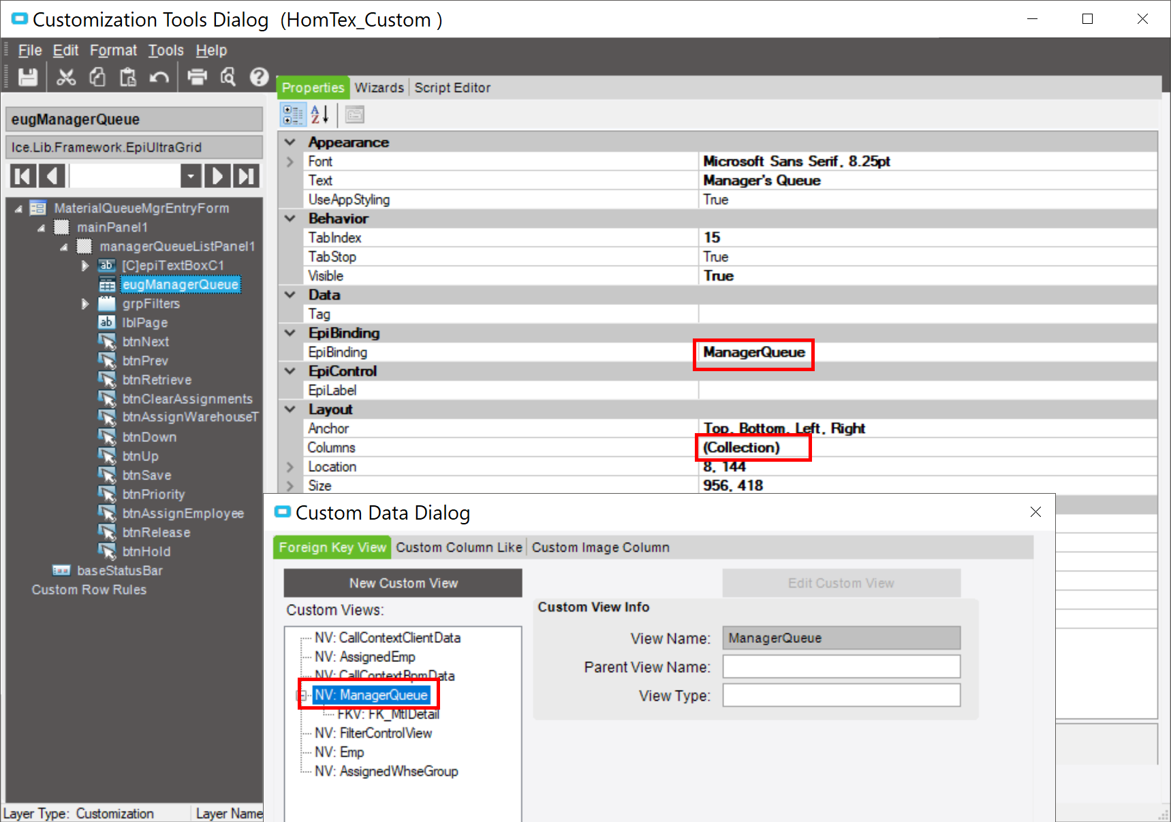Use the Paste toolbar icon
This screenshot has height=822, width=1171.
128,77
